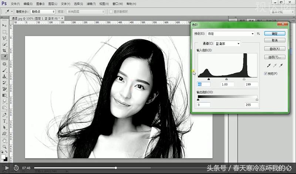Activate the Zoom magnifier tool
Screen dimensions: 296x174
pos(4,147)
